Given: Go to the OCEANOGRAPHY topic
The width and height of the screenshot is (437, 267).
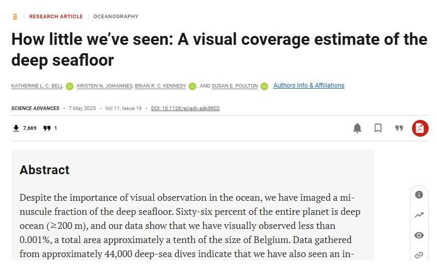Looking at the screenshot, I should click(x=116, y=17).
